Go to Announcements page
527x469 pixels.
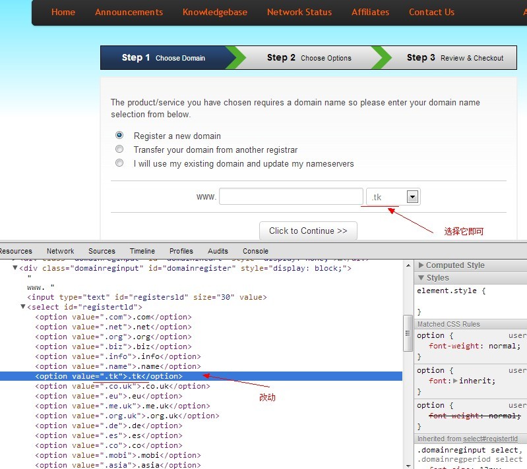coord(129,12)
